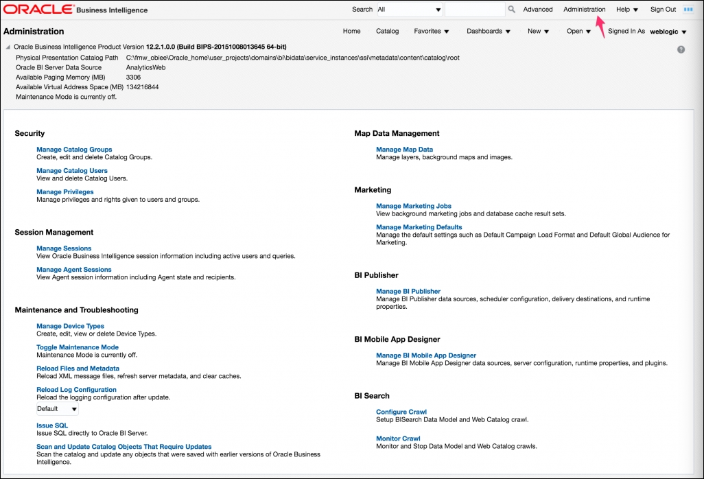Open the New dropdown menu
704x479 pixels.
coord(539,31)
